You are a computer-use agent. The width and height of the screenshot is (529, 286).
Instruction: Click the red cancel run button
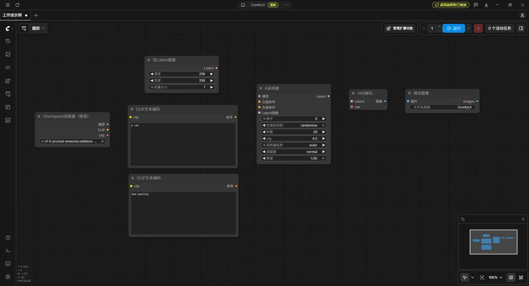478,28
